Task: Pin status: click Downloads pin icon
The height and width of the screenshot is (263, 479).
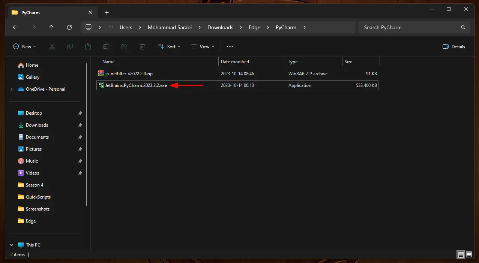Action: pyautogui.click(x=80, y=125)
